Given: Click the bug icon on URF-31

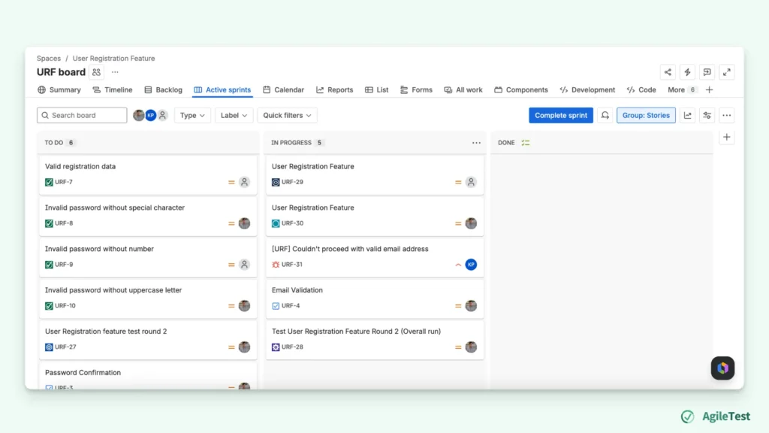Looking at the screenshot, I should pyautogui.click(x=276, y=265).
